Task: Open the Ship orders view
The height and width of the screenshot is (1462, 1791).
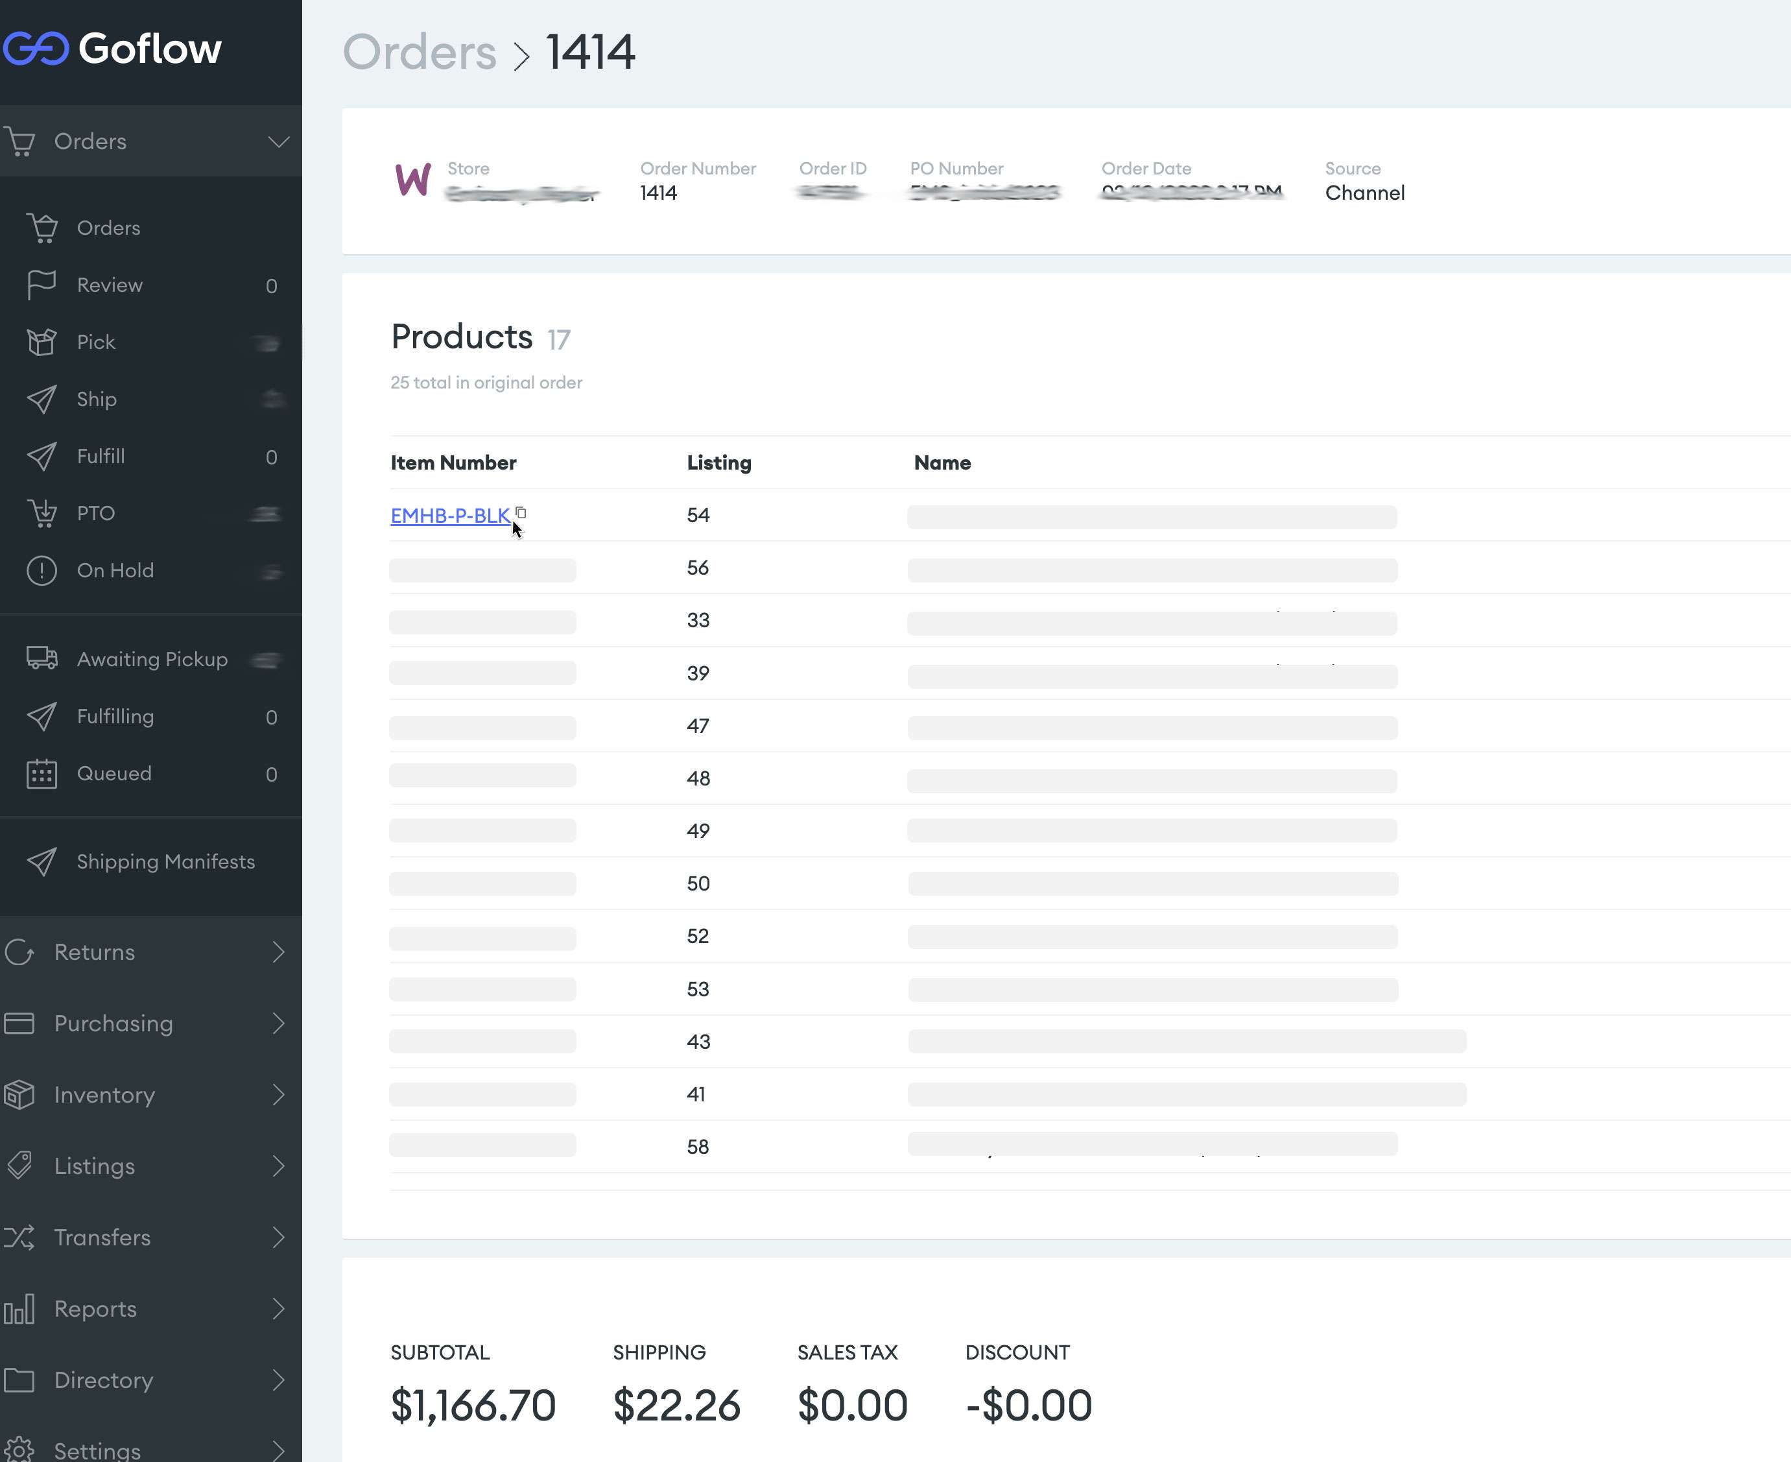Action: 97,399
